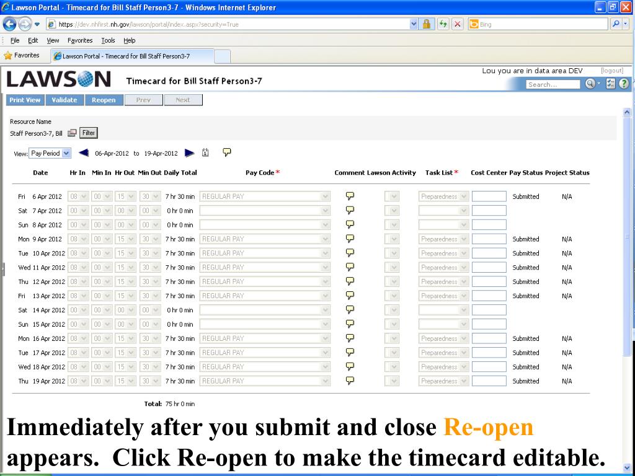Click the Lawson help question mark icon
The width and height of the screenshot is (635, 476).
click(624, 84)
